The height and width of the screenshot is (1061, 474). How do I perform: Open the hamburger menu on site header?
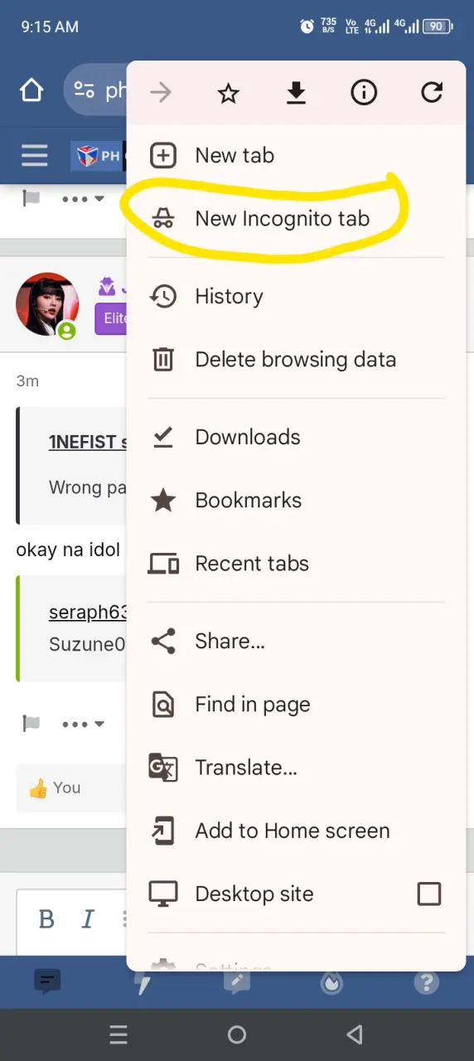pyautogui.click(x=35, y=155)
